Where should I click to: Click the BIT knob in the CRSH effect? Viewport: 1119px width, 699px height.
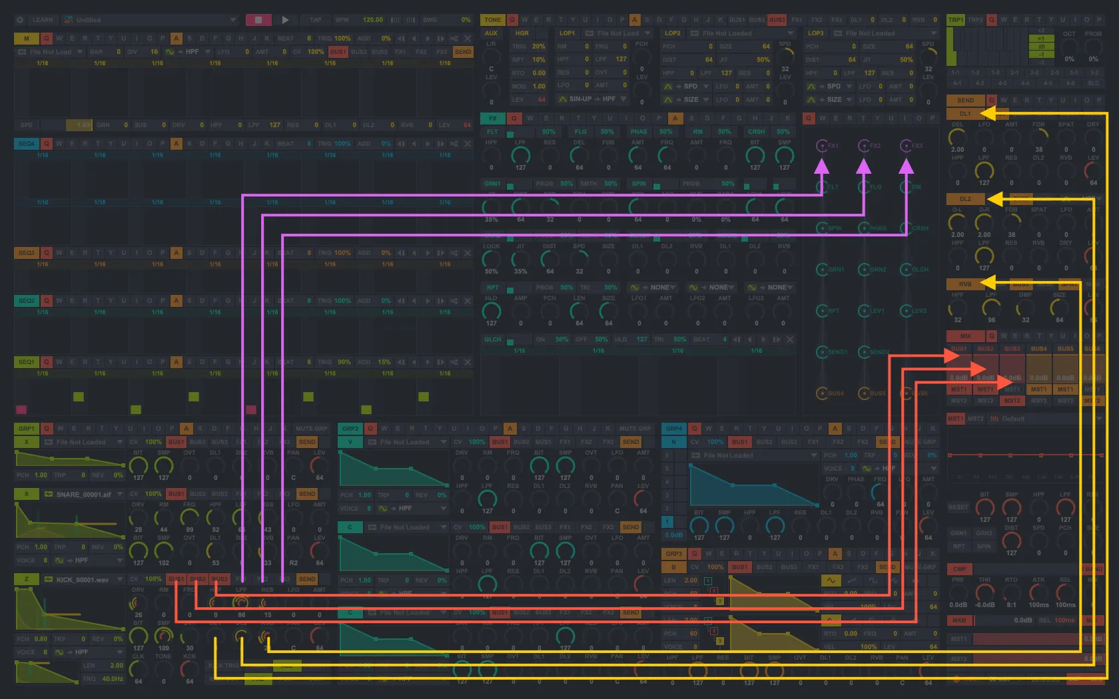755,155
